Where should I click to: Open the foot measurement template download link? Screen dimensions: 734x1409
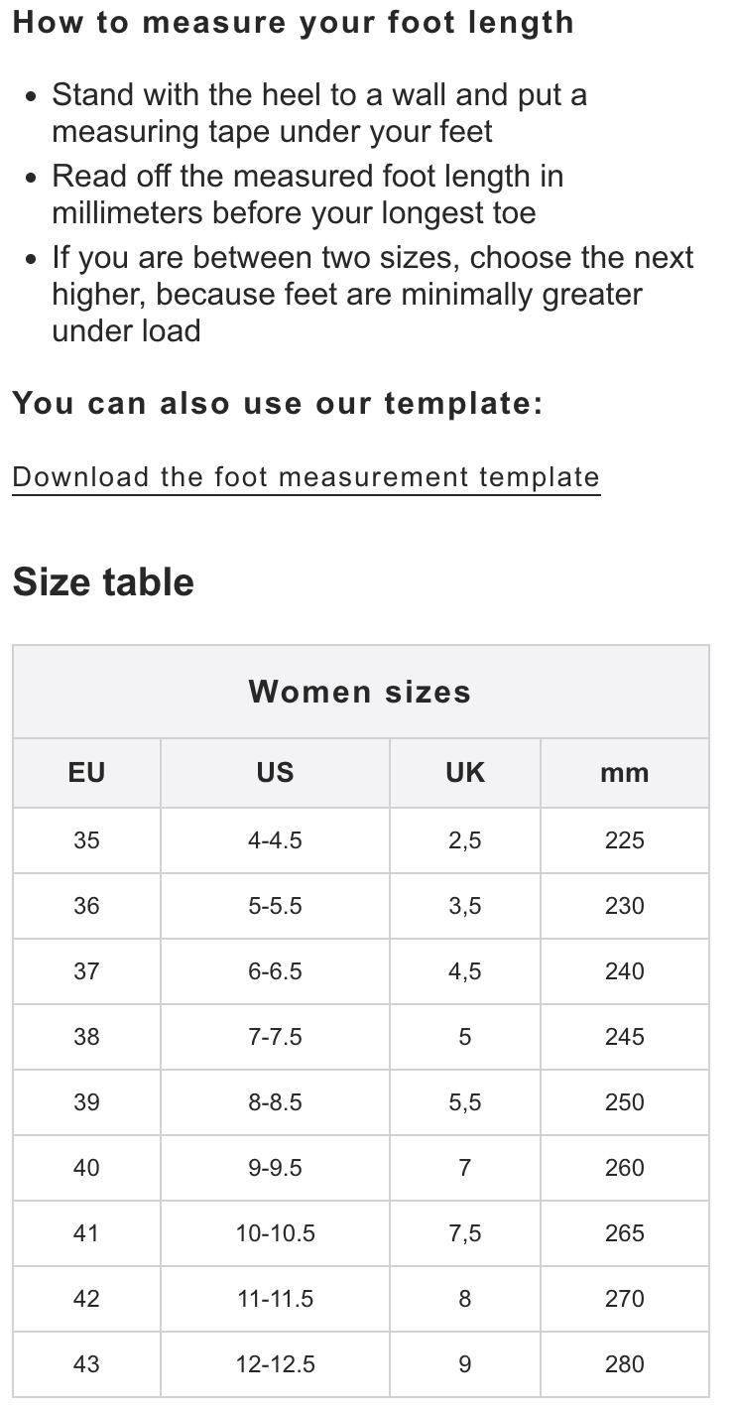point(306,477)
